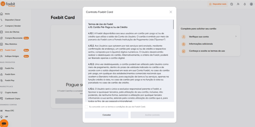Click the invite friend icon in header
The width and height of the screenshot is (255, 127).
(x=238, y=4)
